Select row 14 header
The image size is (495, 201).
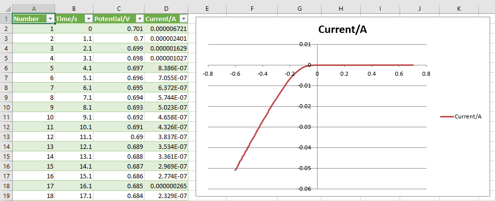pyautogui.click(x=6, y=146)
